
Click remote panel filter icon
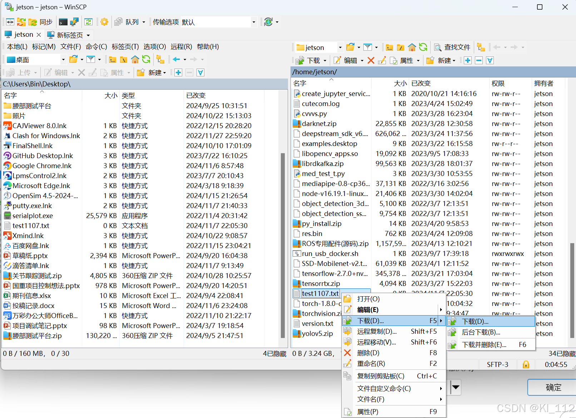click(368, 47)
